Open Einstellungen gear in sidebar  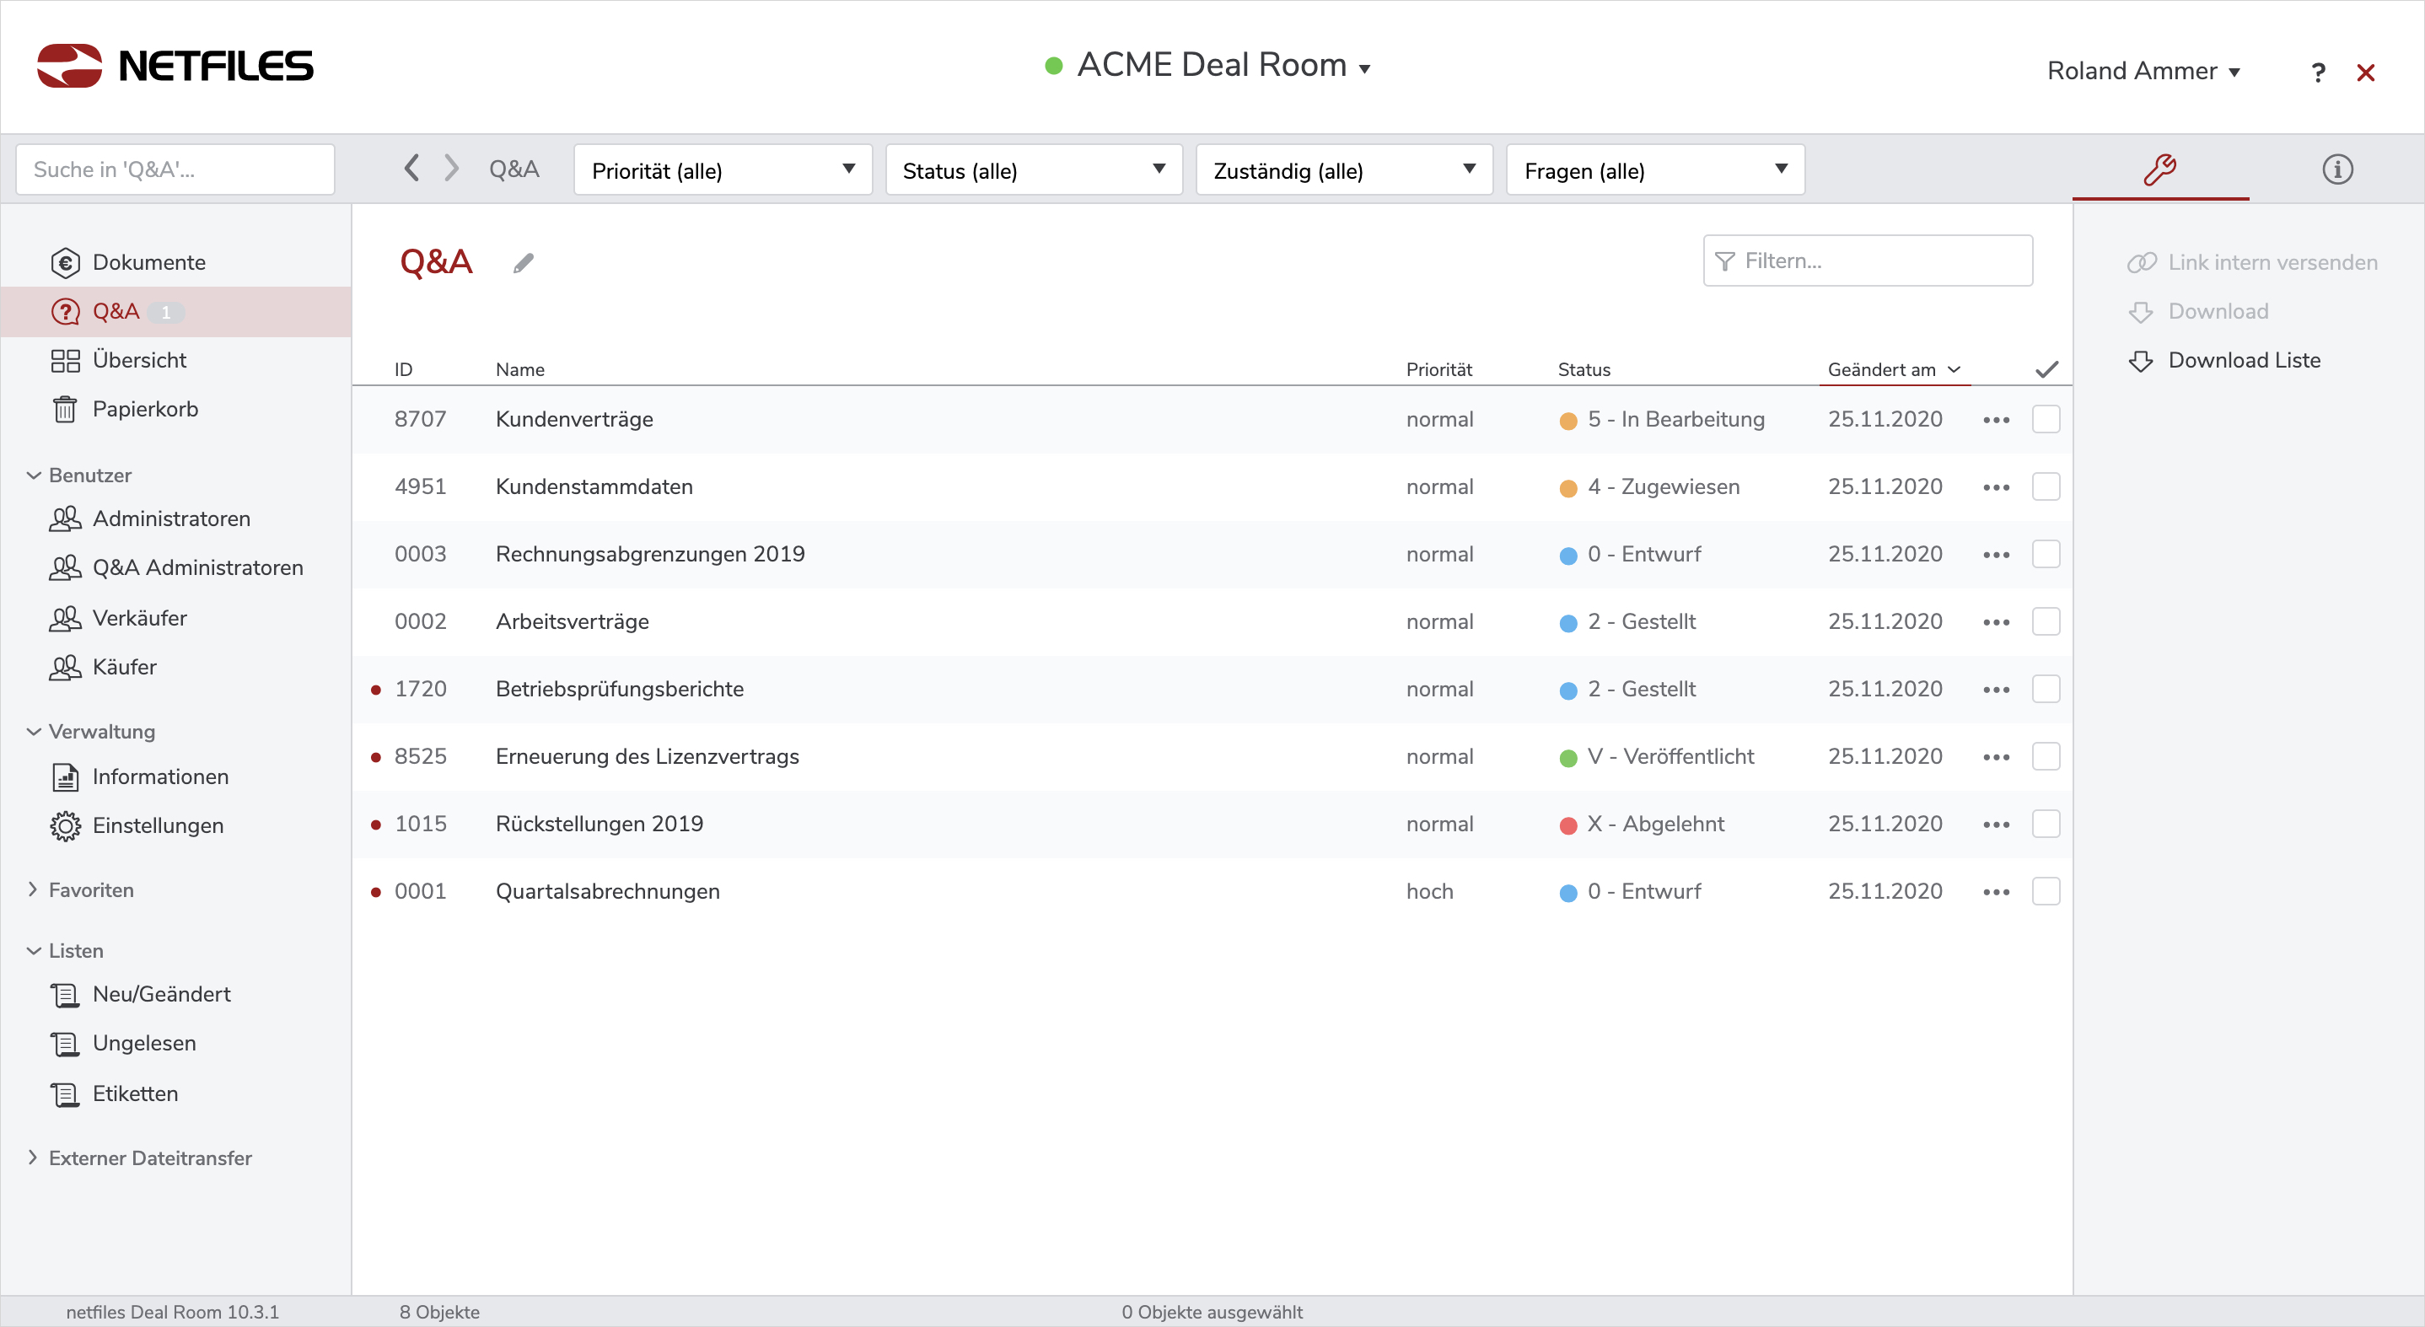(x=157, y=825)
